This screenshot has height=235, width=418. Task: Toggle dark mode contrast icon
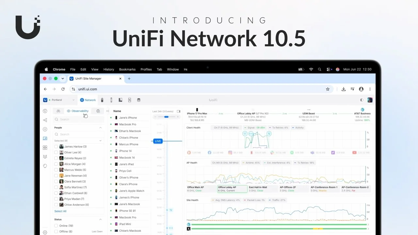point(362,100)
